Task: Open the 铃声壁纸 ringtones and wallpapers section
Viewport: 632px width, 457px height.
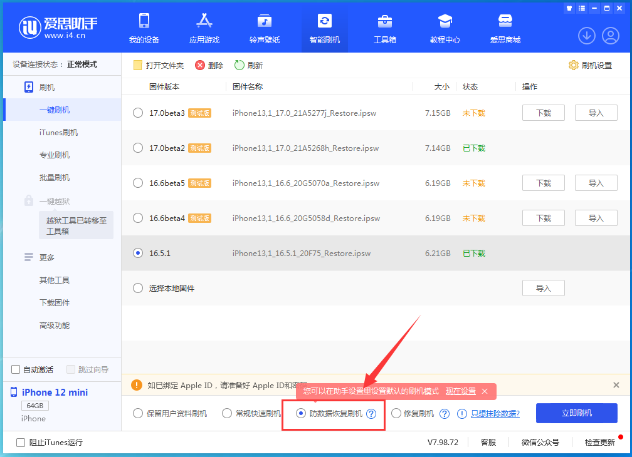Action: point(264,28)
